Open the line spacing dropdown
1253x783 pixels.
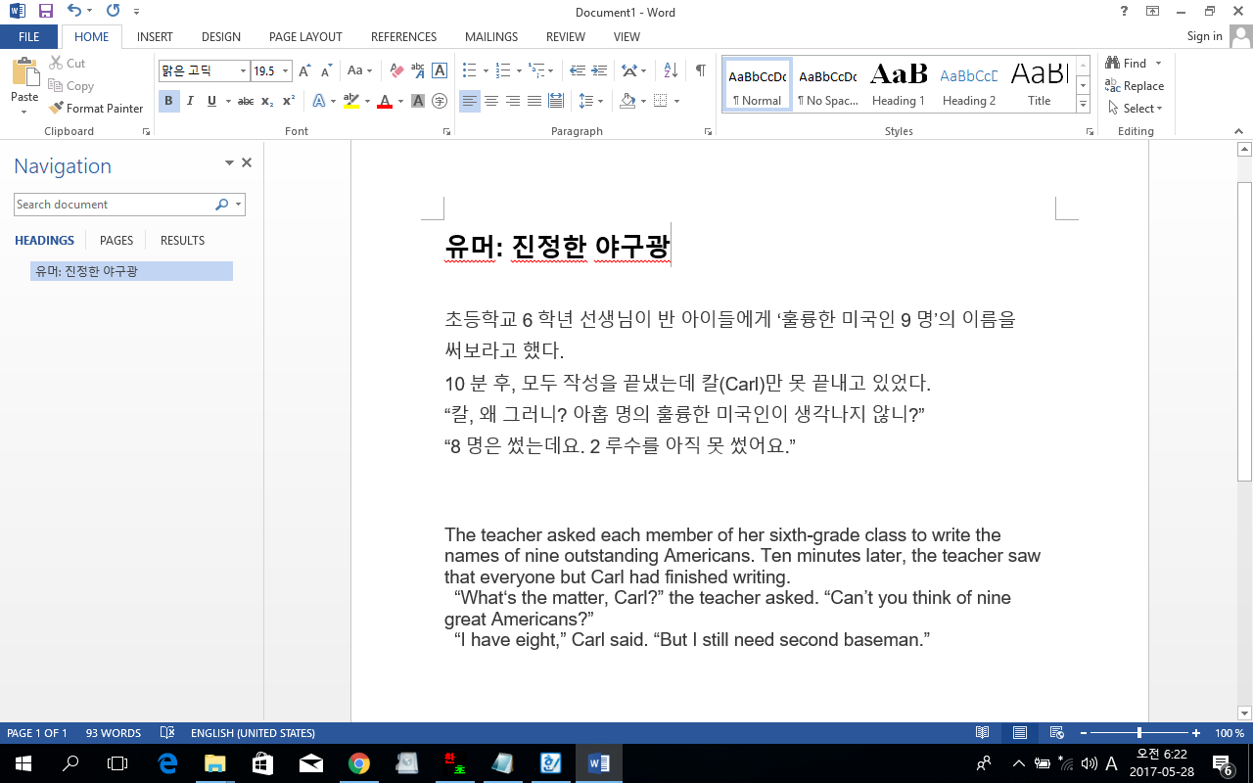coord(590,101)
